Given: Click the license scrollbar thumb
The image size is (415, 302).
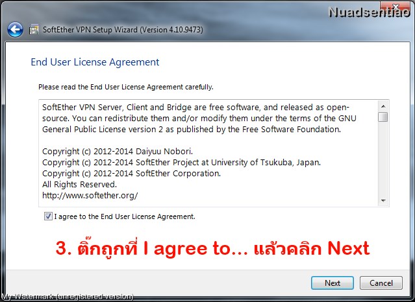Looking at the screenshot, I should (x=383, y=117).
